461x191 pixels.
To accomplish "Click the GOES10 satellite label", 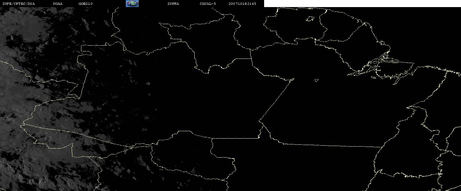I will 86,4.
